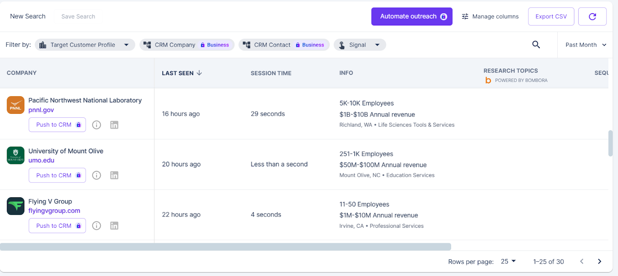618x276 pixels.
Task: Export results with Export CSV
Action: point(551,17)
